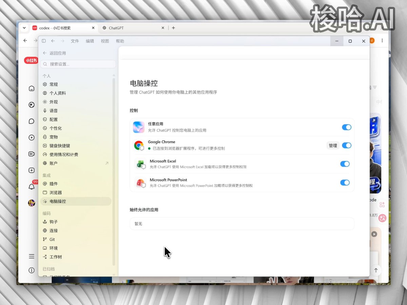Screen dimensions: 407x305
Task: Go back with title bar back arrow
Action: (x=53, y=41)
